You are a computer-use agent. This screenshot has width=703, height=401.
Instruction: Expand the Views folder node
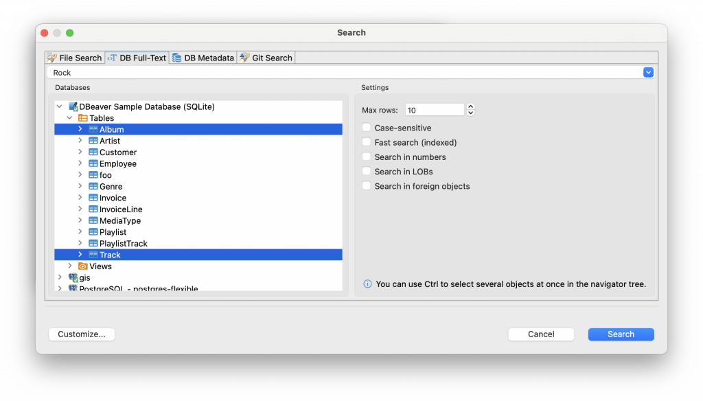[70, 266]
